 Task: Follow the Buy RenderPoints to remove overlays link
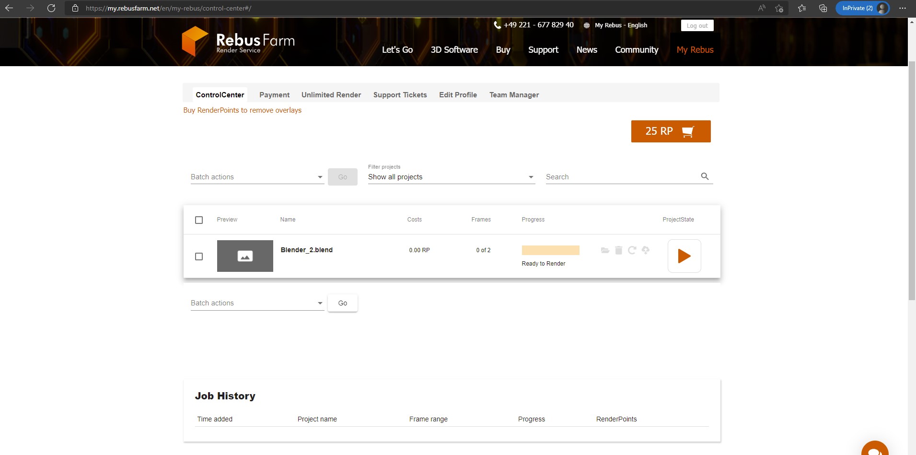point(242,110)
